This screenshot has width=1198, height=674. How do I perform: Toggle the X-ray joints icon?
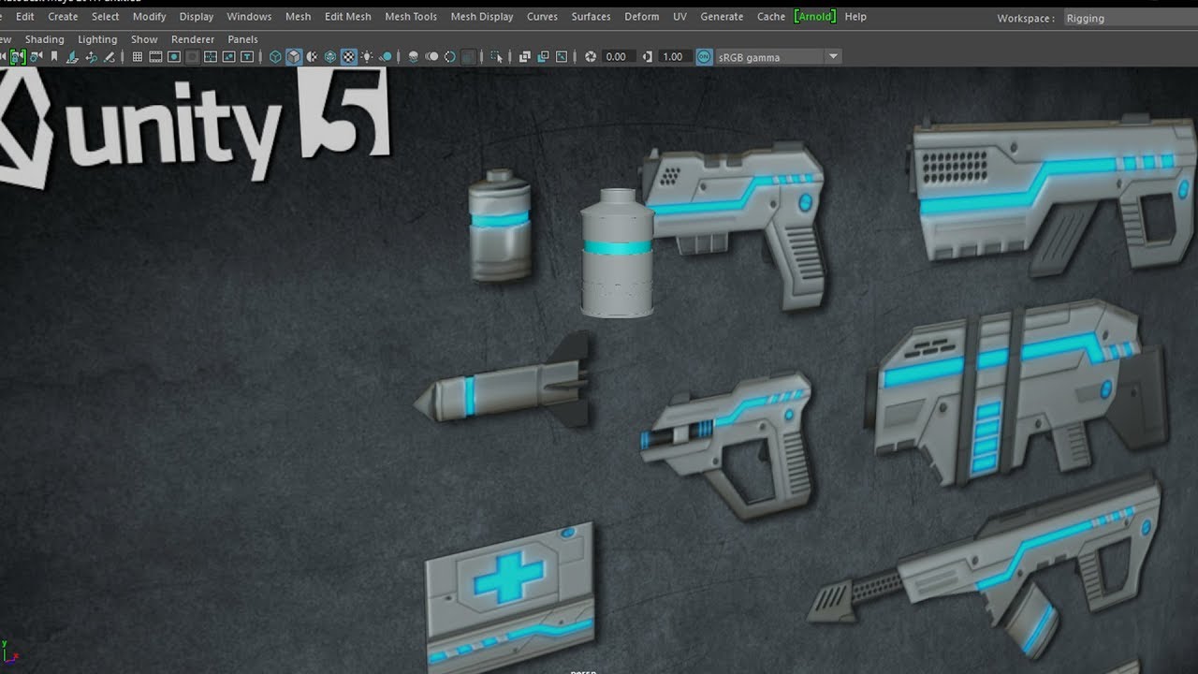(x=562, y=57)
